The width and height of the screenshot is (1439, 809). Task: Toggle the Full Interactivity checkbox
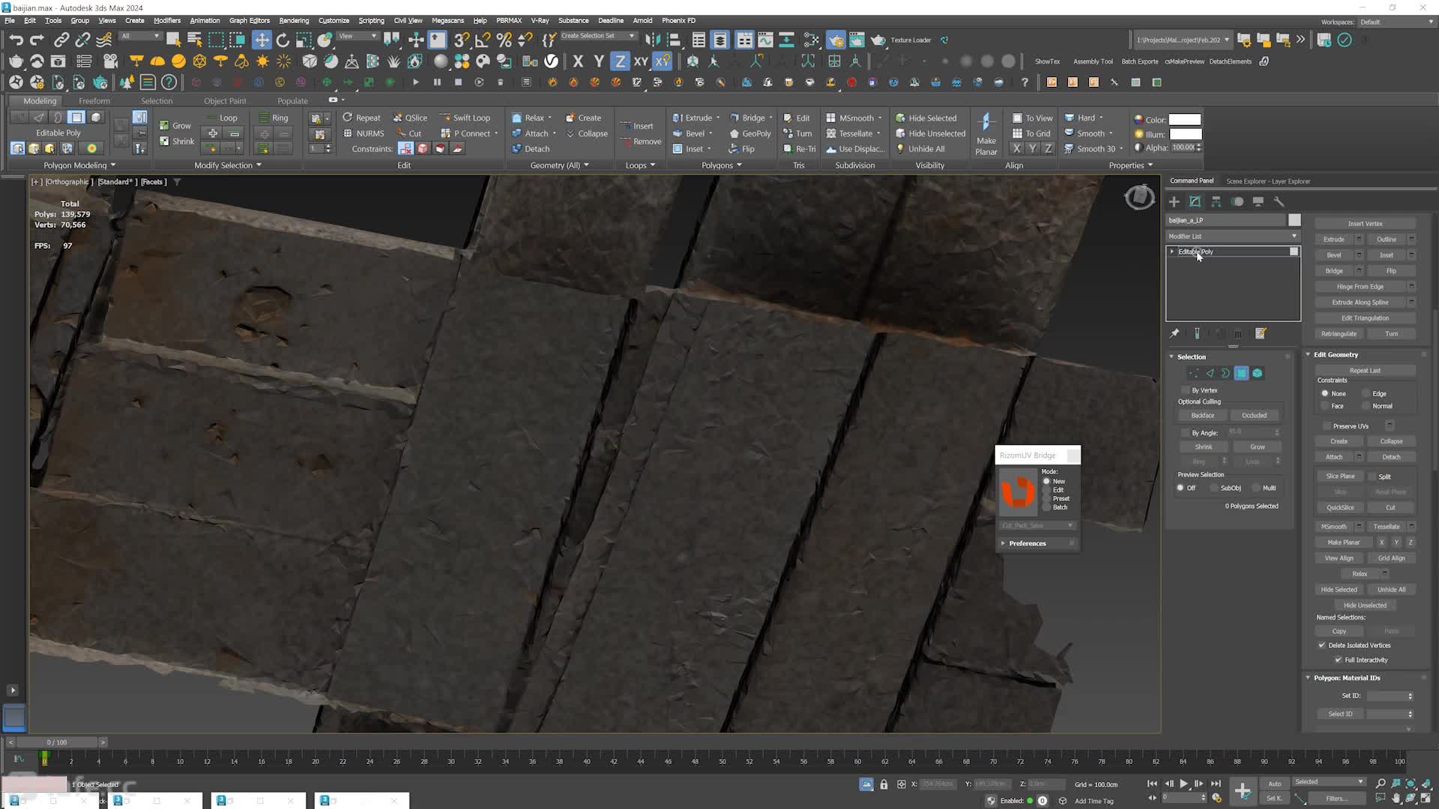1339,660
